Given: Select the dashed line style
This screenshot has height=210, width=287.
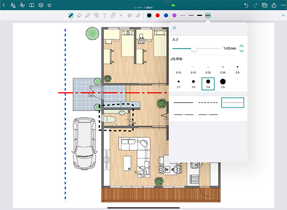Looking at the screenshot, I should click(x=208, y=102).
